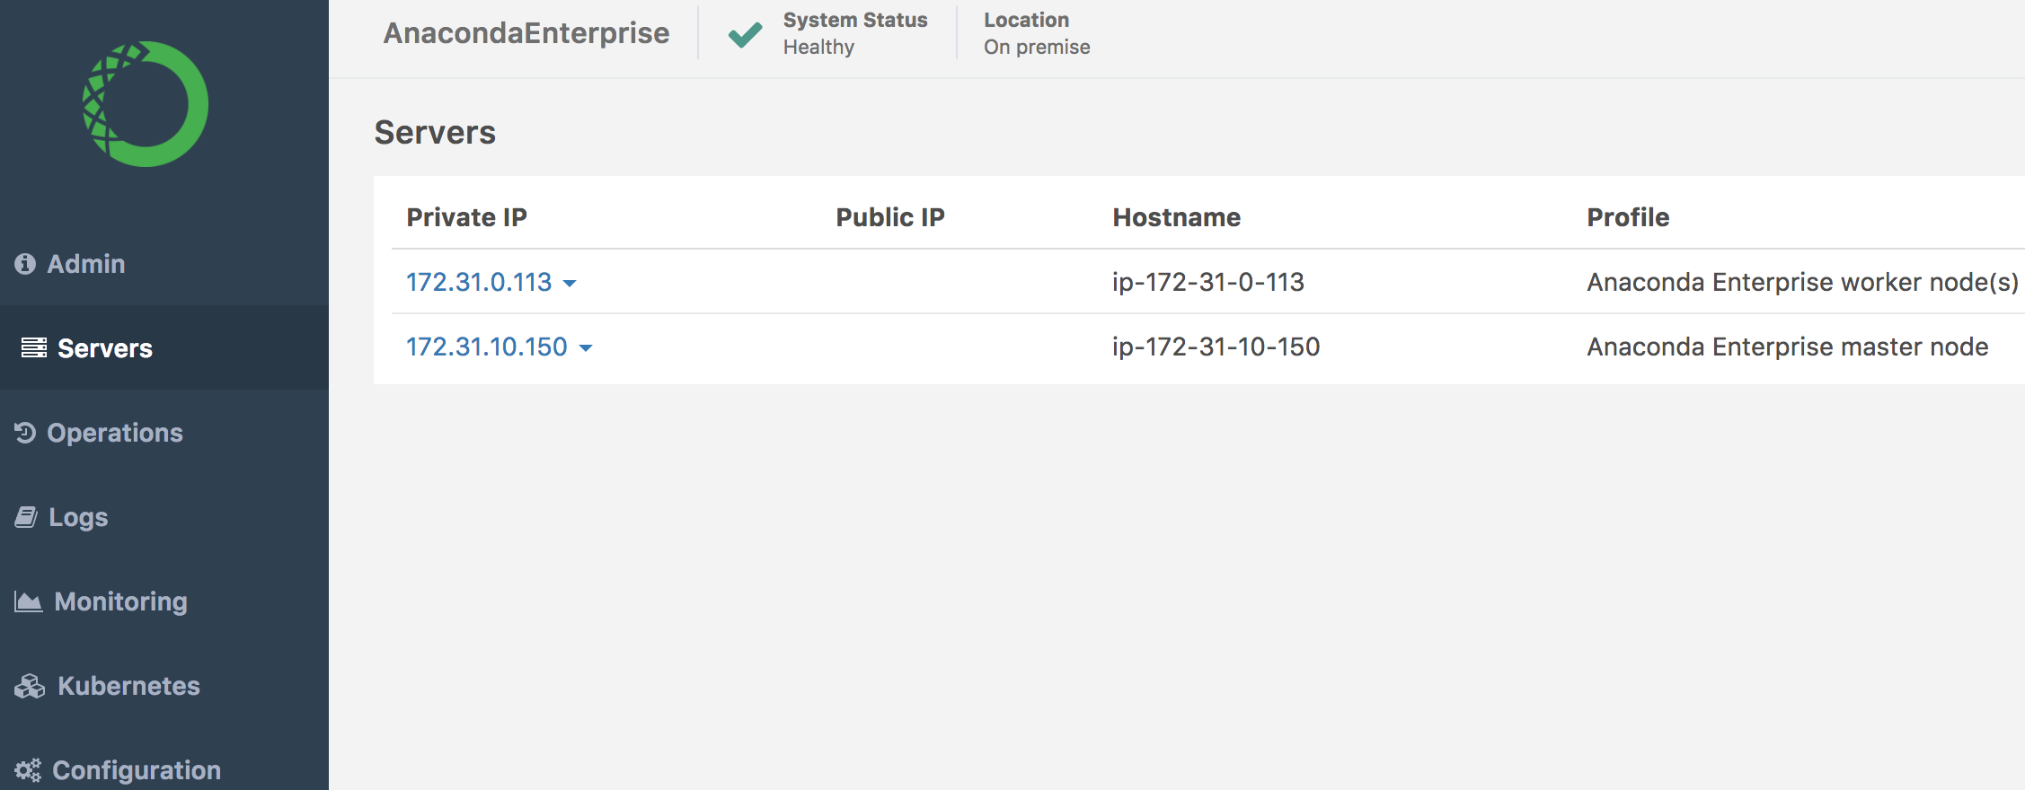The image size is (2025, 790).
Task: Go to the Operations section
Action: [115, 433]
